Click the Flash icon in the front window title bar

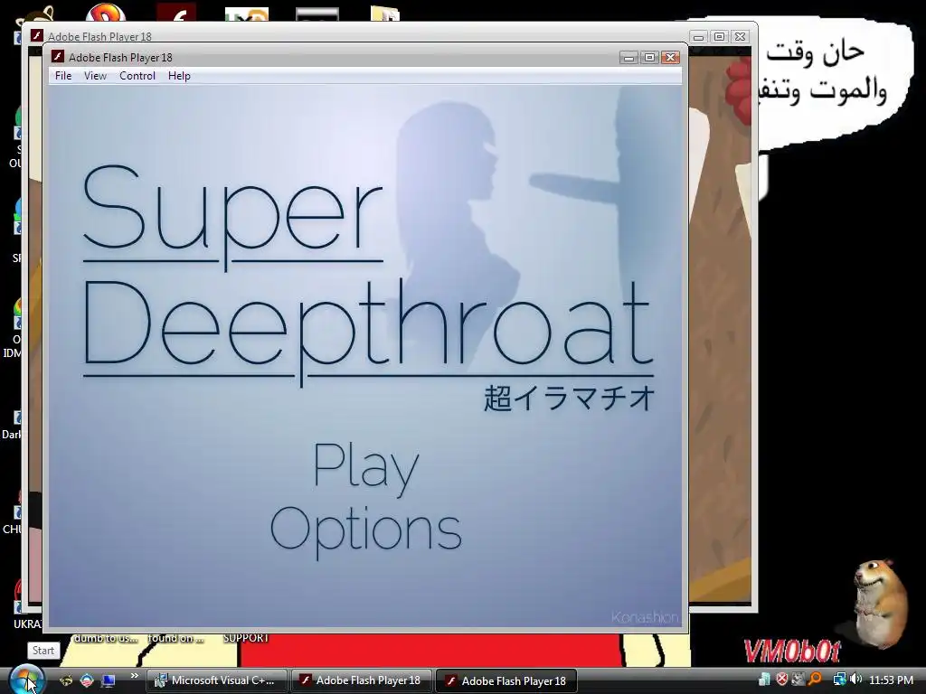pos(57,57)
